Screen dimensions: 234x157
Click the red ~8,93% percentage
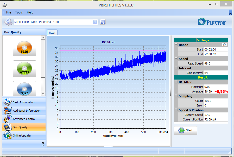pyautogui.click(x=221, y=91)
